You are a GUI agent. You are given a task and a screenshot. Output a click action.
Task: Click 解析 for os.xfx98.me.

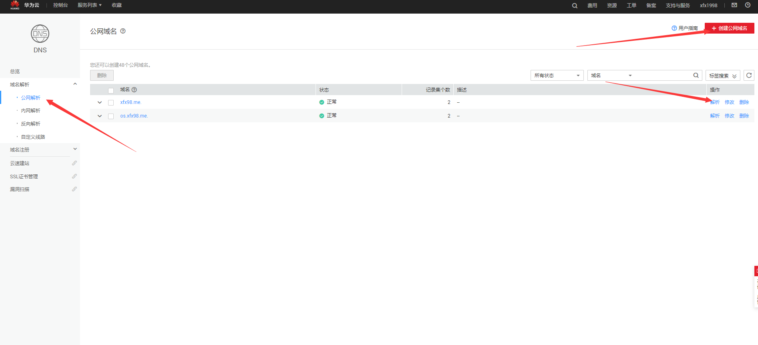coord(715,116)
